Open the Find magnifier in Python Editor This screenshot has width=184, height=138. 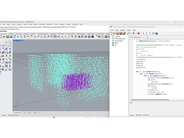point(129,33)
